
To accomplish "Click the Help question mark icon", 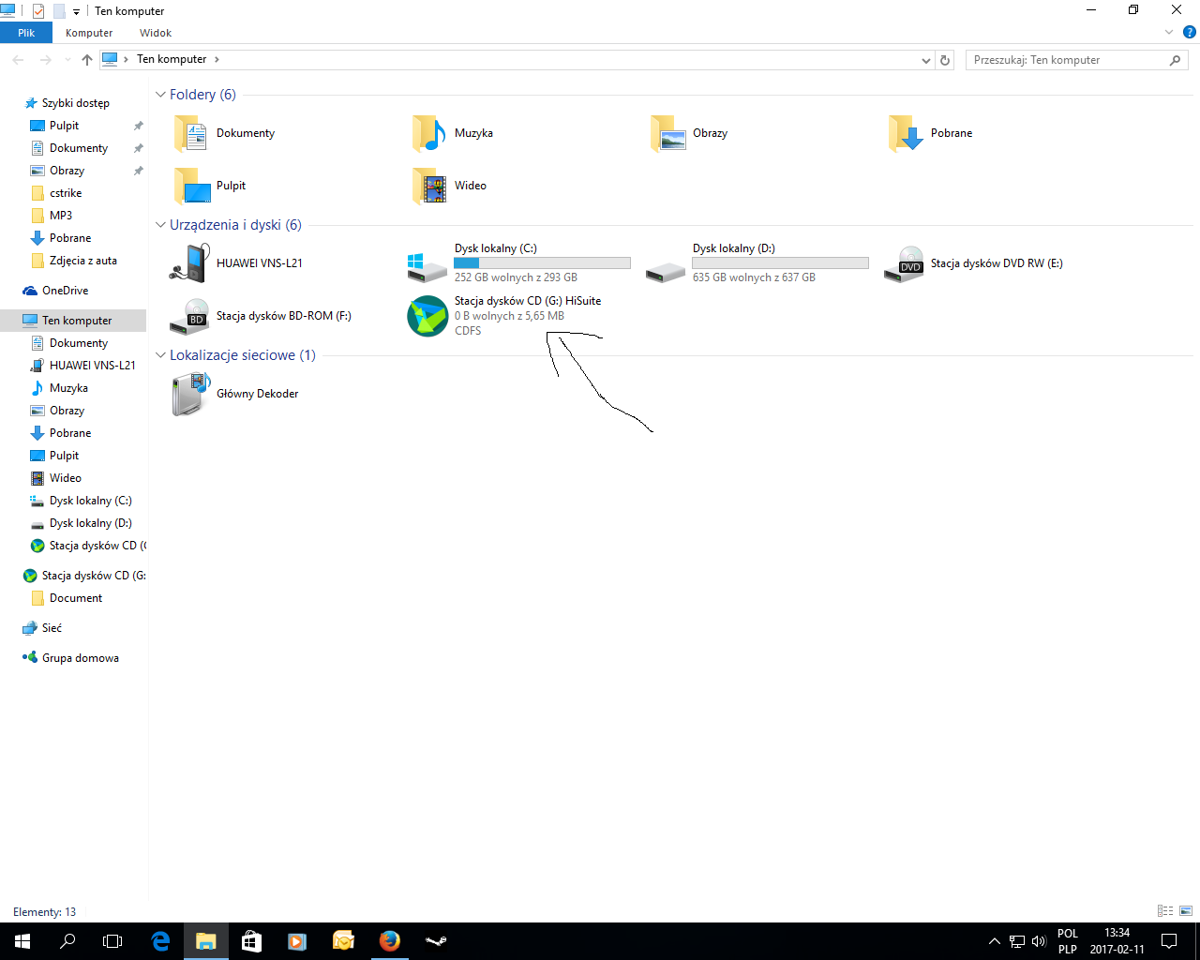I will (x=1190, y=32).
